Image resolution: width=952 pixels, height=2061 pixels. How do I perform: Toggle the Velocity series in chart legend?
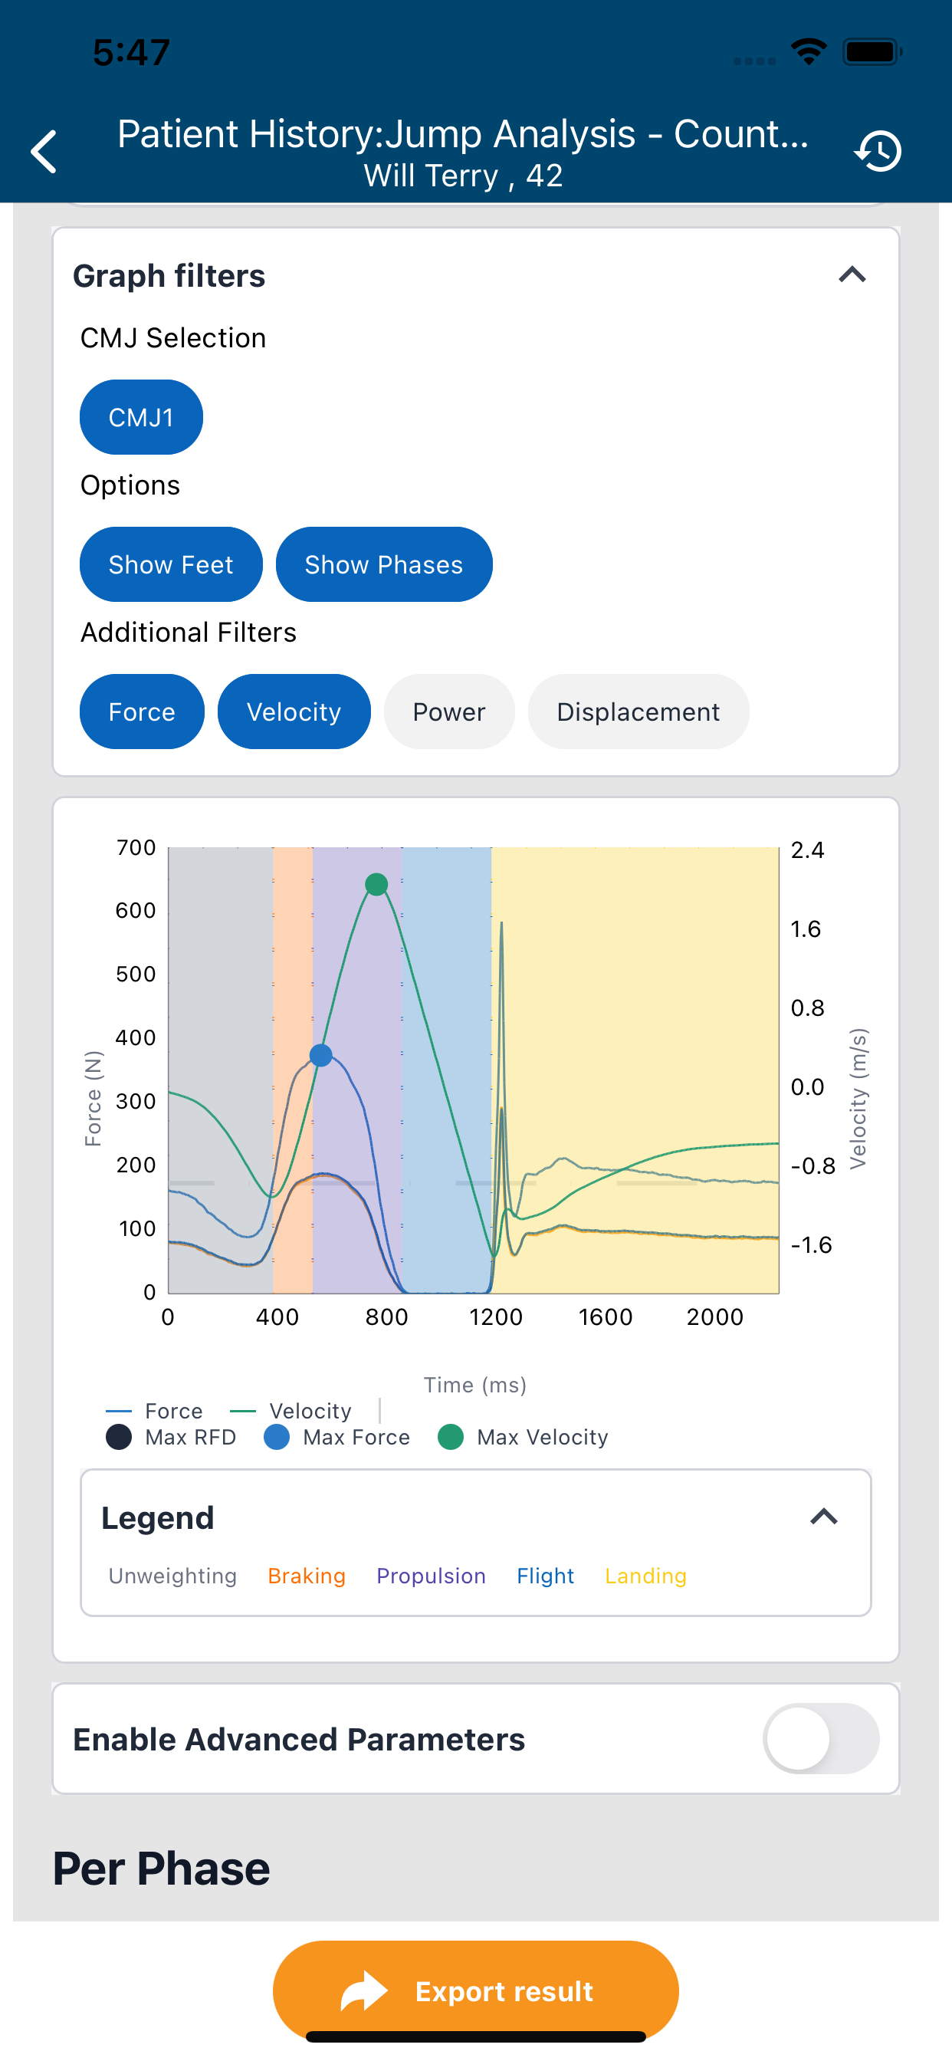pos(291,1411)
